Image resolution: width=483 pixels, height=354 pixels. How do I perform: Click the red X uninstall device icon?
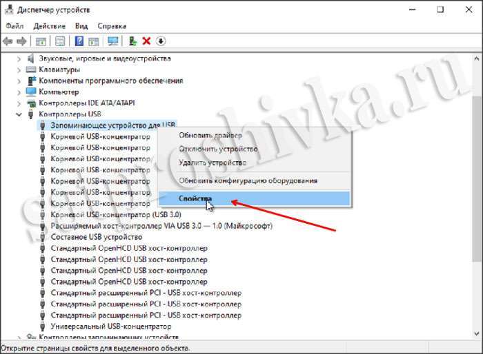click(x=146, y=41)
